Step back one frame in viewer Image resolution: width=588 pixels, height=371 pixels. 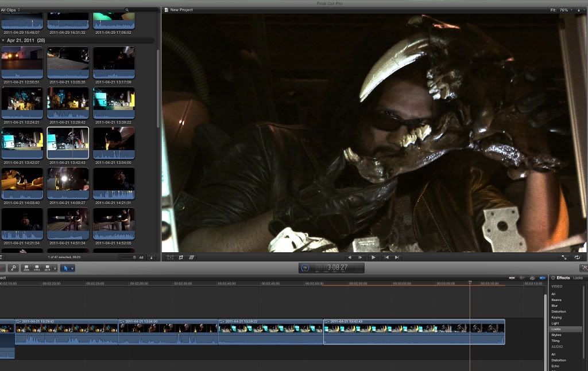point(350,257)
